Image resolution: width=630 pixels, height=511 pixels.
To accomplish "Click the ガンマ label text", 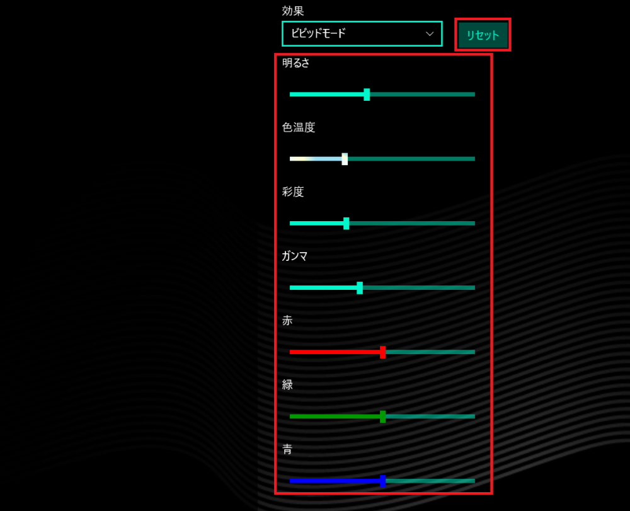I will 294,256.
